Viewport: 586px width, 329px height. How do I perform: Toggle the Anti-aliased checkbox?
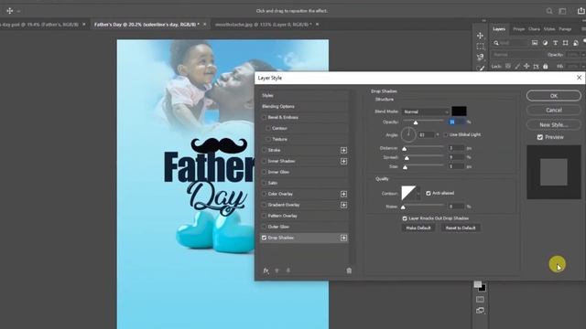(429, 193)
